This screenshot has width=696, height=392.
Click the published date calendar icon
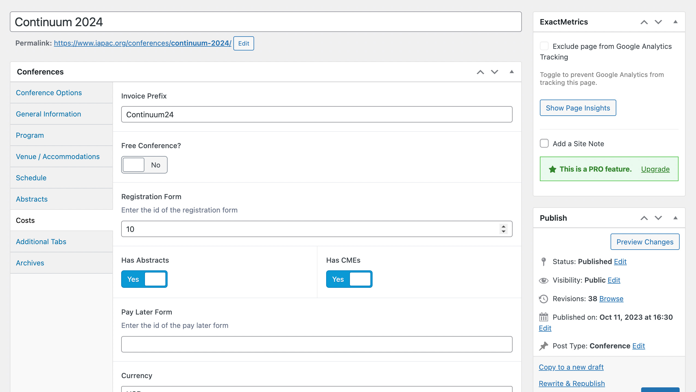[x=543, y=317]
